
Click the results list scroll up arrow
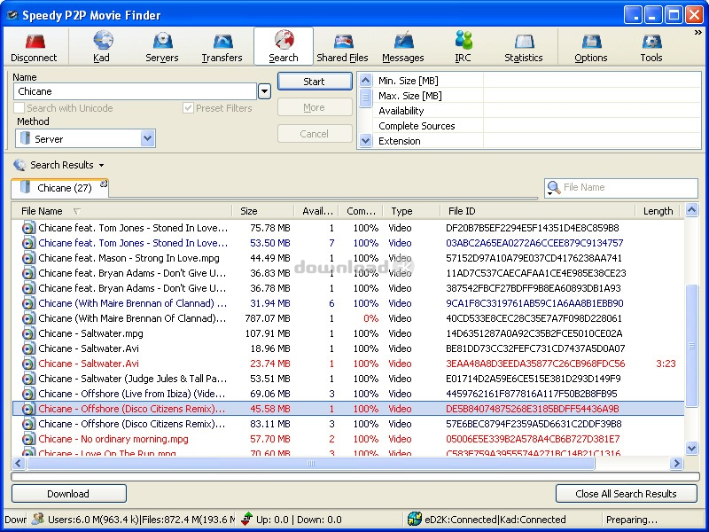[x=692, y=210]
